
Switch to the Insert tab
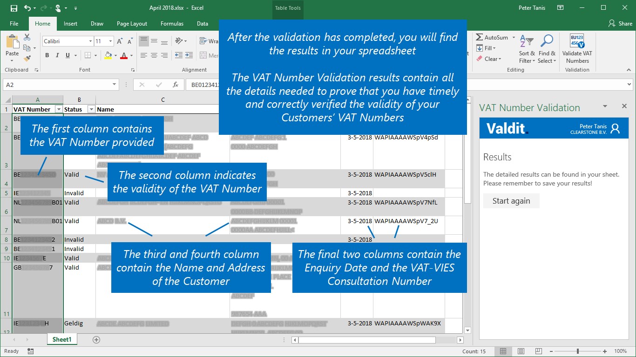71,24
